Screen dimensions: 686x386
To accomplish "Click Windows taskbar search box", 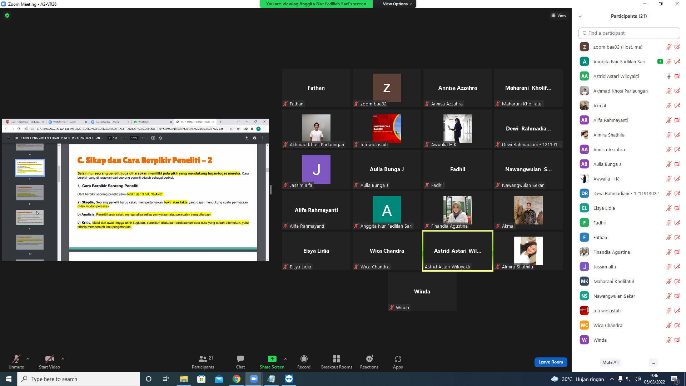I will [x=79, y=379].
